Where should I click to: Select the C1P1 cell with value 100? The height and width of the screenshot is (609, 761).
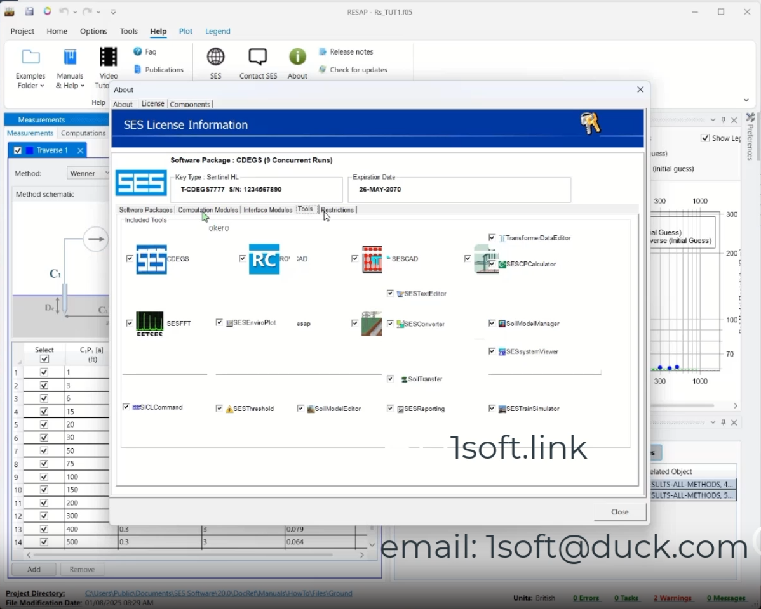[x=86, y=476]
